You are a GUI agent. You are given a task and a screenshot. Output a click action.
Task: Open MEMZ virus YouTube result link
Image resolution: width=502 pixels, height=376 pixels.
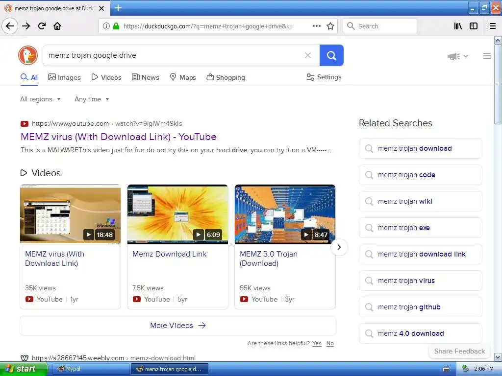(x=119, y=137)
